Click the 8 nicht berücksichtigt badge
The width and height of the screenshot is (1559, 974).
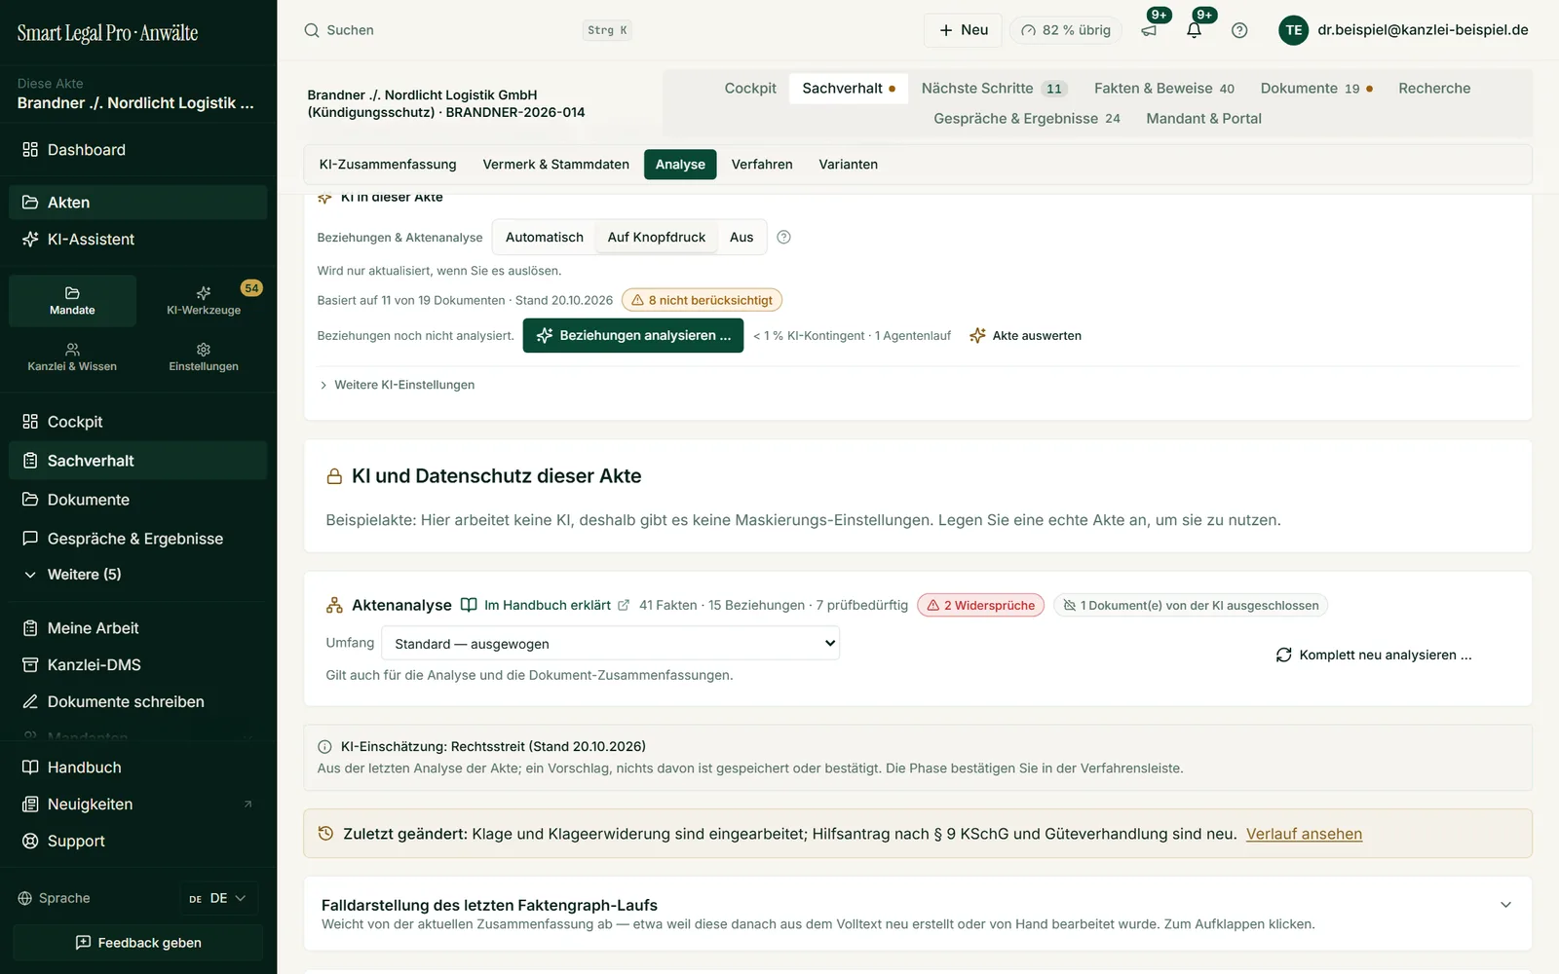(702, 301)
